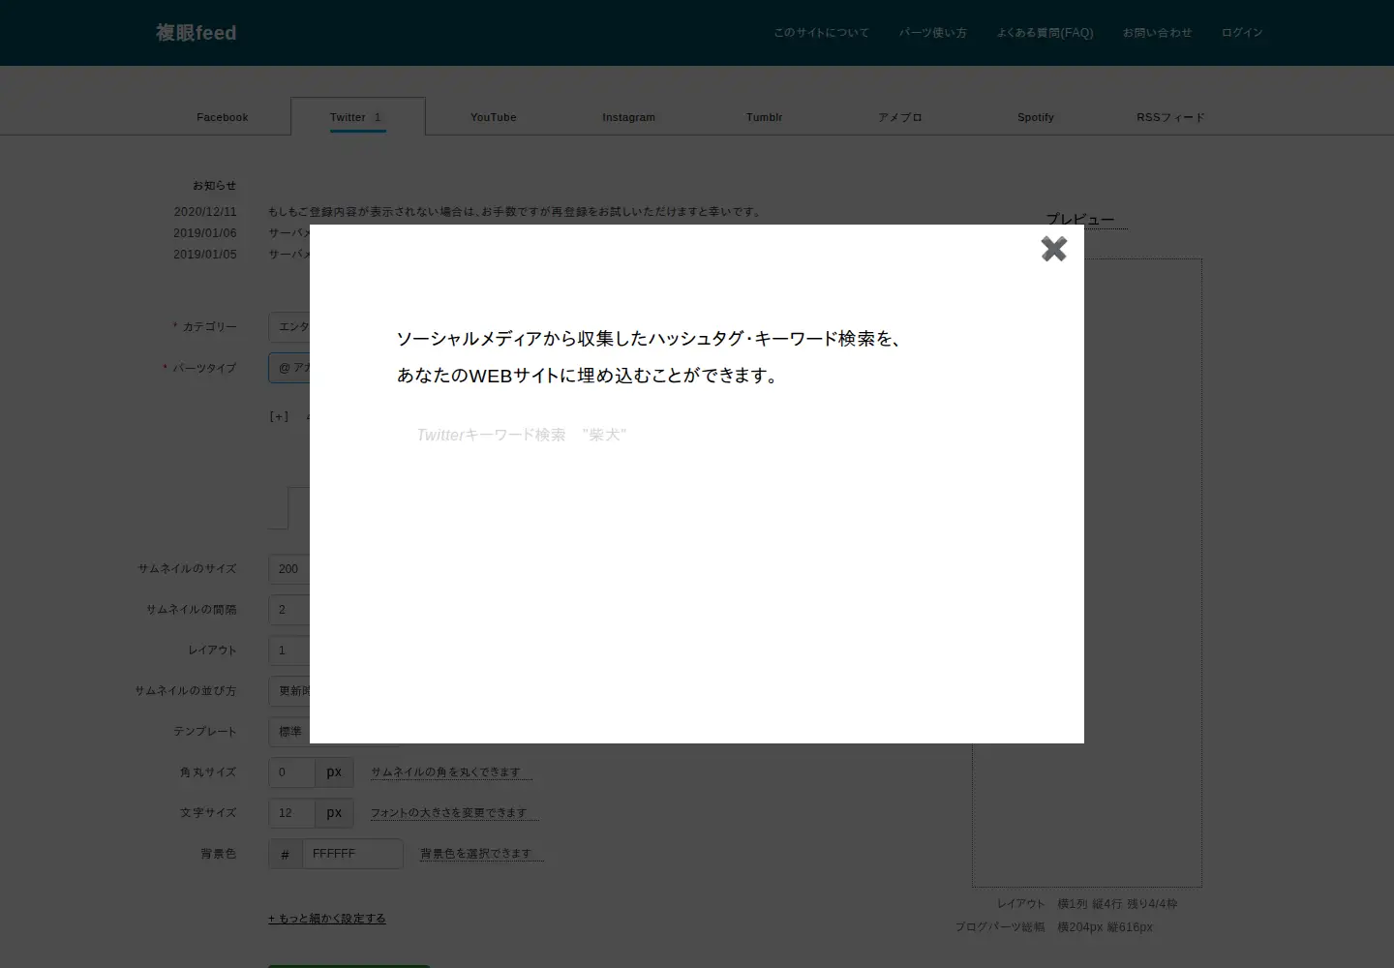The image size is (1394, 968).
Task: Open the アメブロ tab
Action: tap(900, 117)
